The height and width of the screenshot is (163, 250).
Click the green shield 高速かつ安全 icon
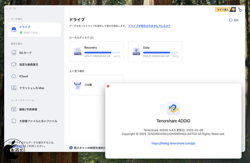click(21, 32)
